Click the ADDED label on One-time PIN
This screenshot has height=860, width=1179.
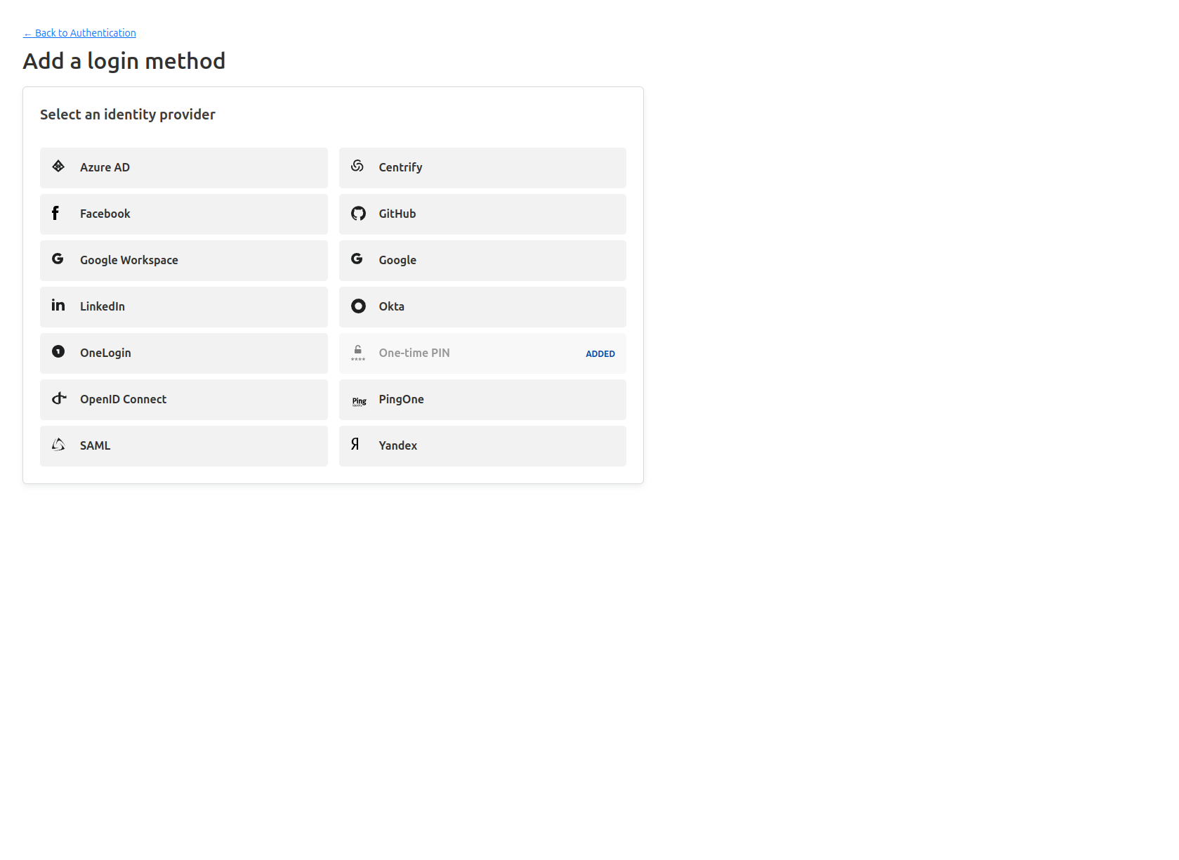pyautogui.click(x=600, y=353)
